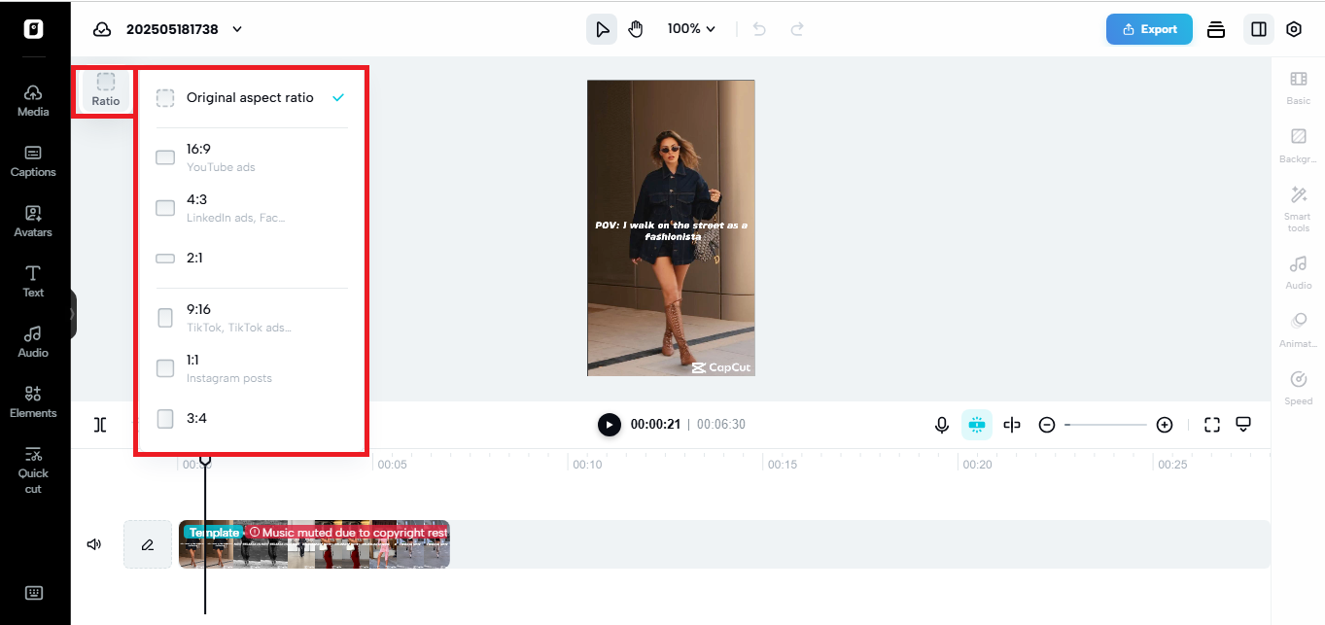Open the preview display options chevron
The image size is (1325, 625).
[x=1243, y=424]
